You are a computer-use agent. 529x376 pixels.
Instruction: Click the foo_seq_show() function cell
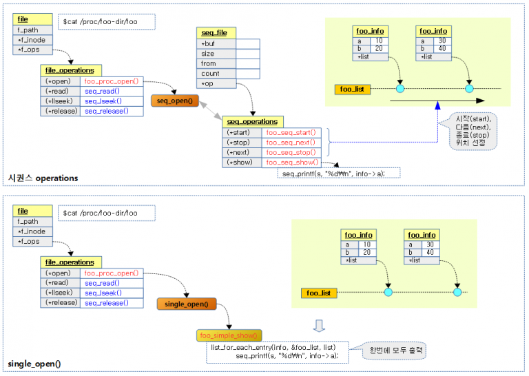pos(291,163)
